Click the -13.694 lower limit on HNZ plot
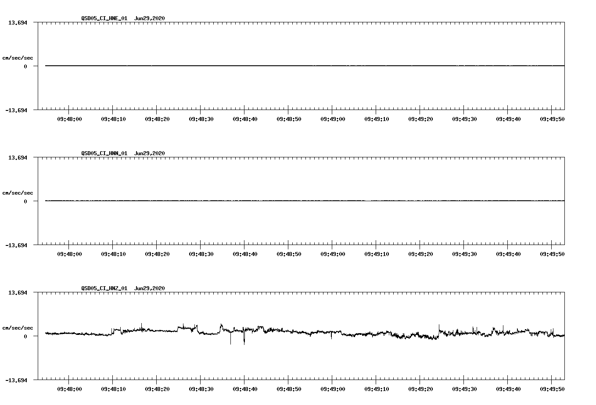596x405 pixels. (16, 380)
